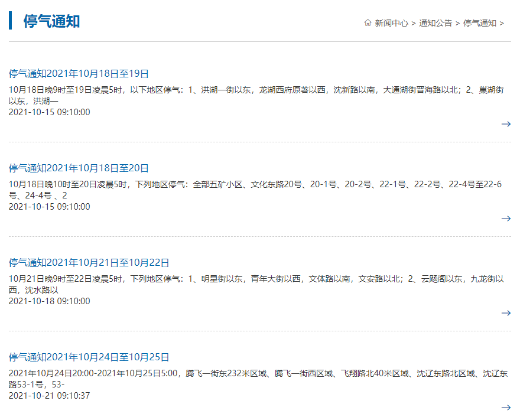
Task: Open the arrow icon for the October 24-25 notice
Action: (506, 408)
